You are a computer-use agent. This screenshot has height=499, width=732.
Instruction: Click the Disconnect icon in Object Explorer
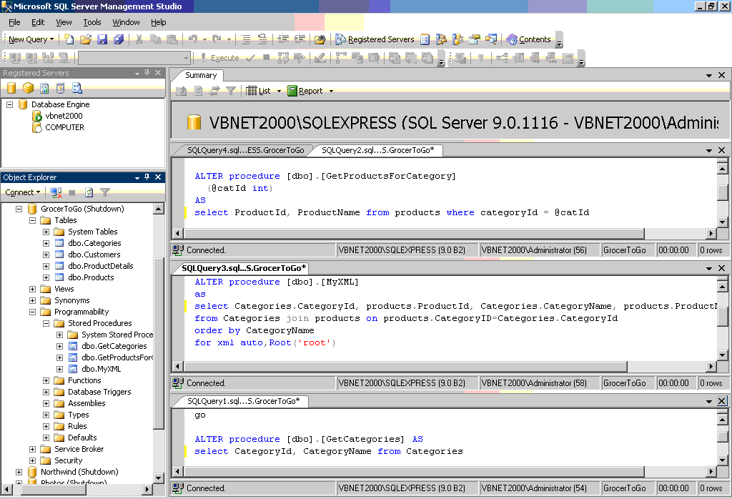click(x=56, y=192)
